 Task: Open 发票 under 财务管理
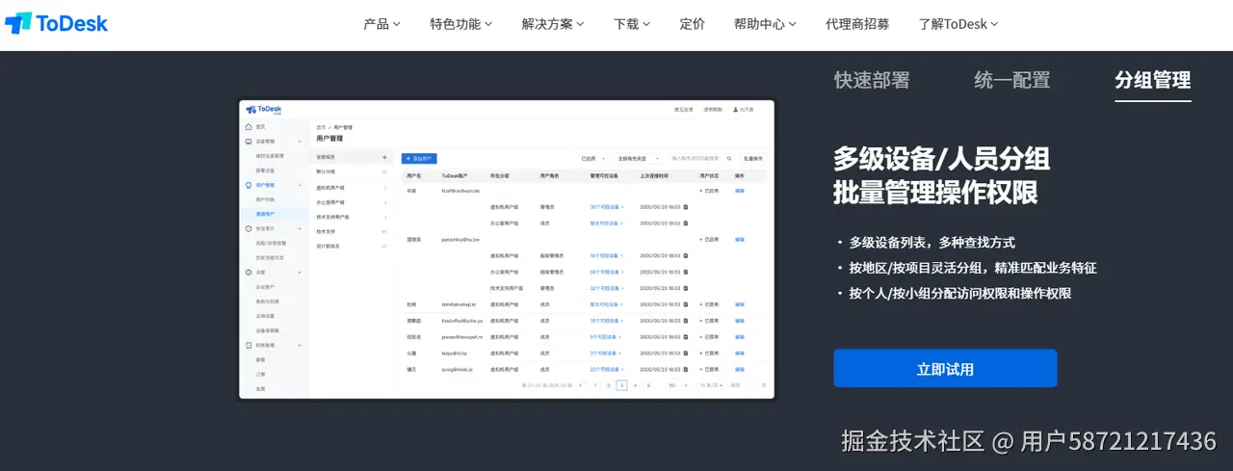click(260, 388)
